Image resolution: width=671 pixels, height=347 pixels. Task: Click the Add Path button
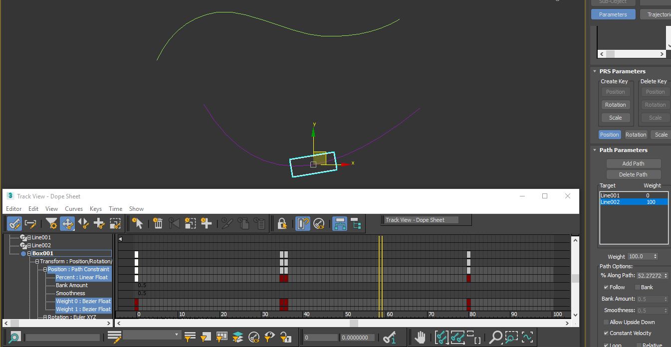(x=634, y=163)
